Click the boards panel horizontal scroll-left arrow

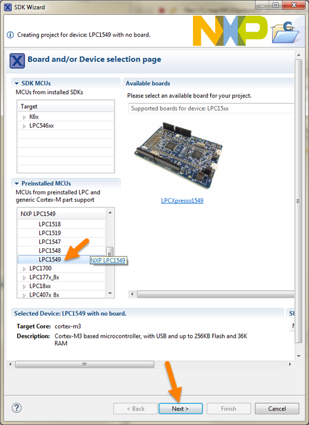(x=132, y=294)
